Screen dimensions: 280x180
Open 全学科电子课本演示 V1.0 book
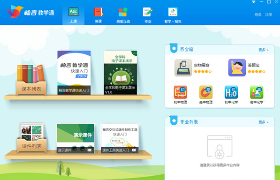coord(121,73)
